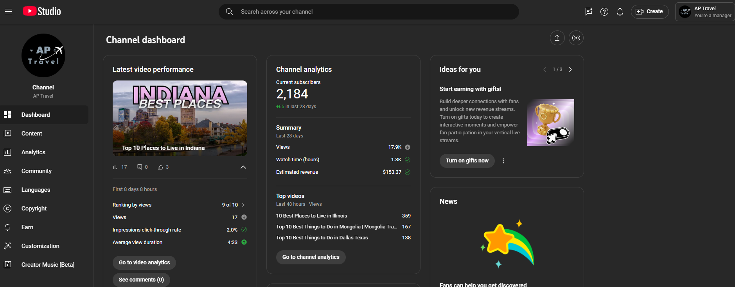Image resolution: width=735 pixels, height=287 pixels.
Task: Open the notifications bell
Action: click(x=620, y=12)
